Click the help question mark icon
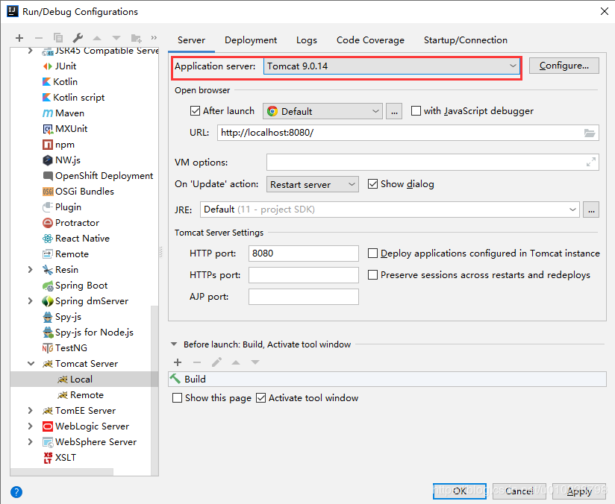 [16, 491]
